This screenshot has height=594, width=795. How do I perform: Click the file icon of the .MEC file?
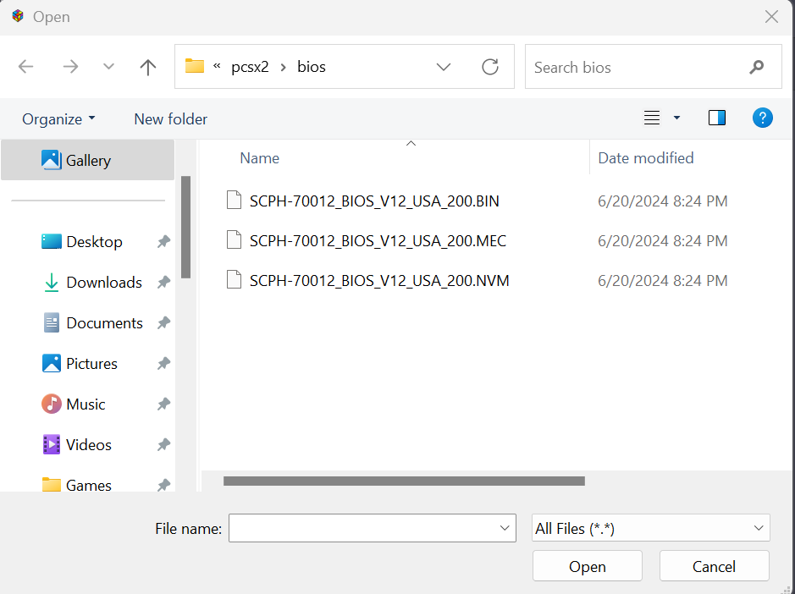pyautogui.click(x=234, y=239)
